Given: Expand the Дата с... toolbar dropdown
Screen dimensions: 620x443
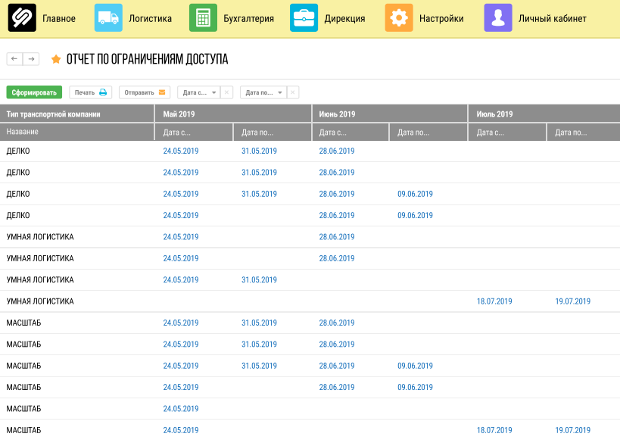Looking at the screenshot, I should pos(199,92).
